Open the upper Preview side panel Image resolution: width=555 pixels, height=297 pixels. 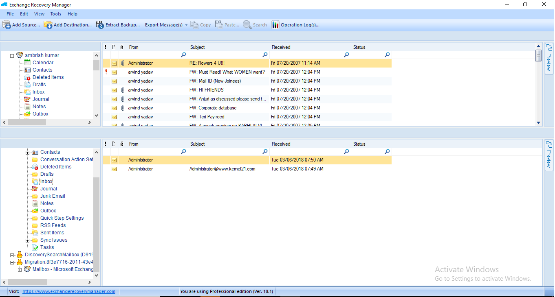[548, 58]
